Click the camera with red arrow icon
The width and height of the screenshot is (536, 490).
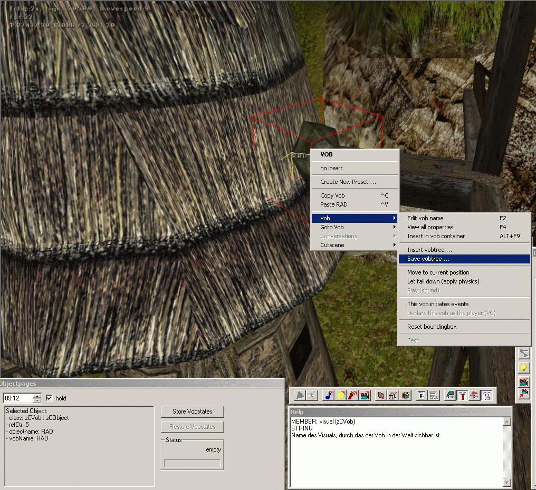(x=523, y=394)
